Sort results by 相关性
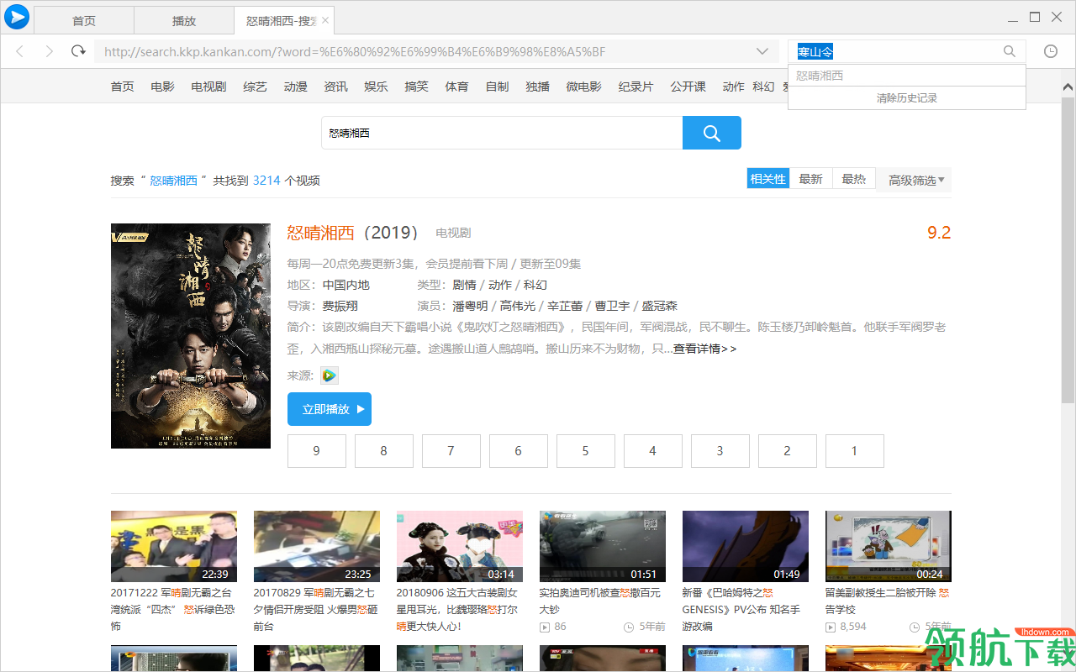 [768, 179]
